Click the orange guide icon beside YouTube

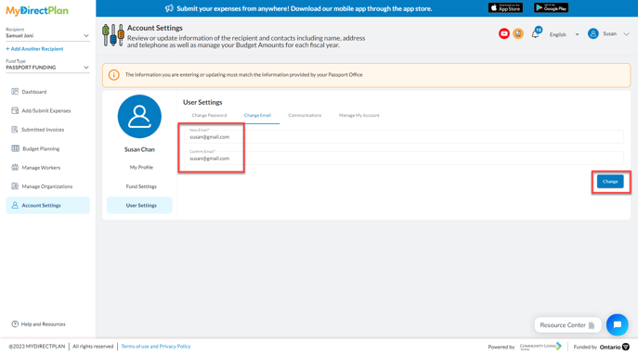518,33
